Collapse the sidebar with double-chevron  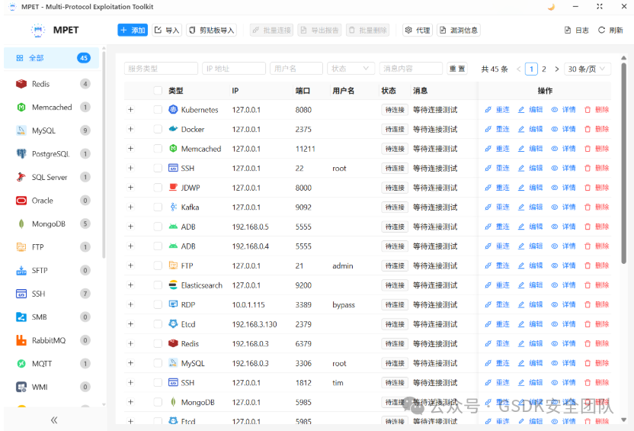click(x=54, y=420)
